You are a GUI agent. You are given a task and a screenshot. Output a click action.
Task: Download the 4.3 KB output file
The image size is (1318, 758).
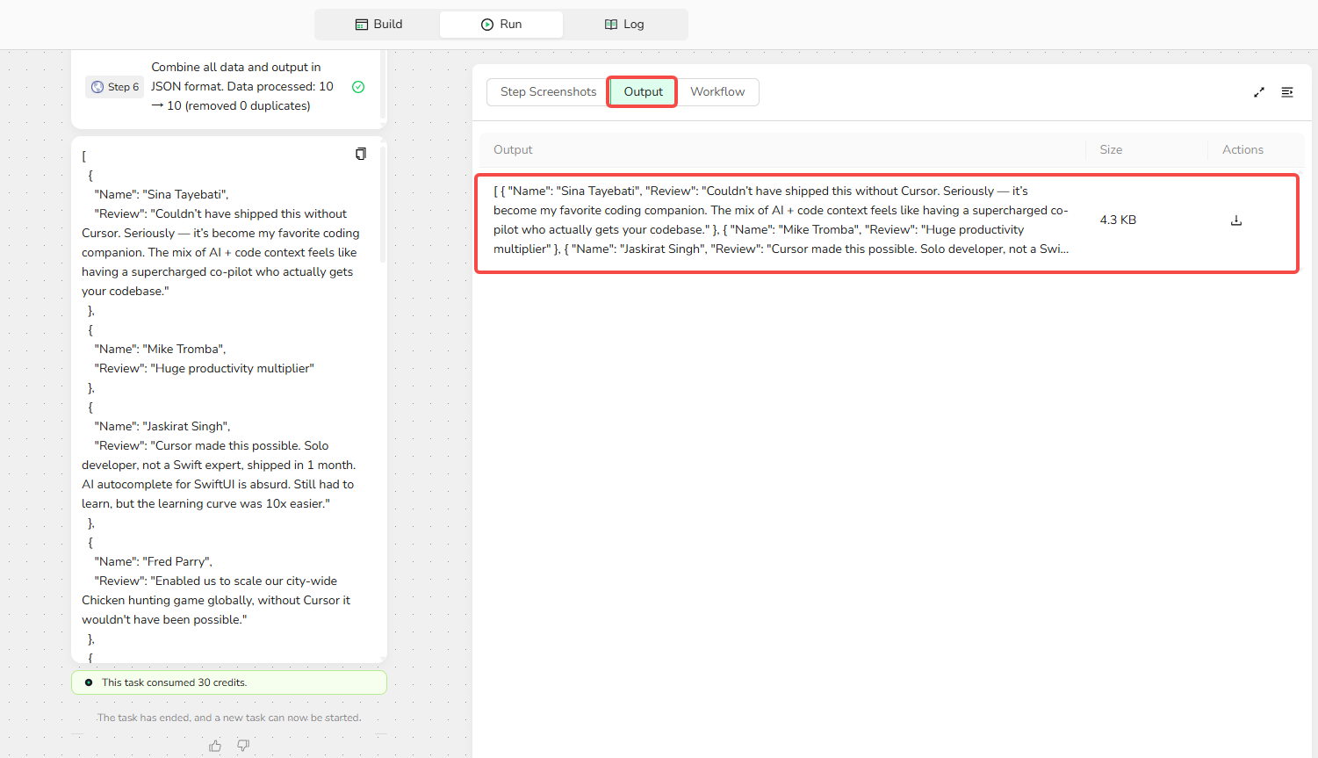1235,220
